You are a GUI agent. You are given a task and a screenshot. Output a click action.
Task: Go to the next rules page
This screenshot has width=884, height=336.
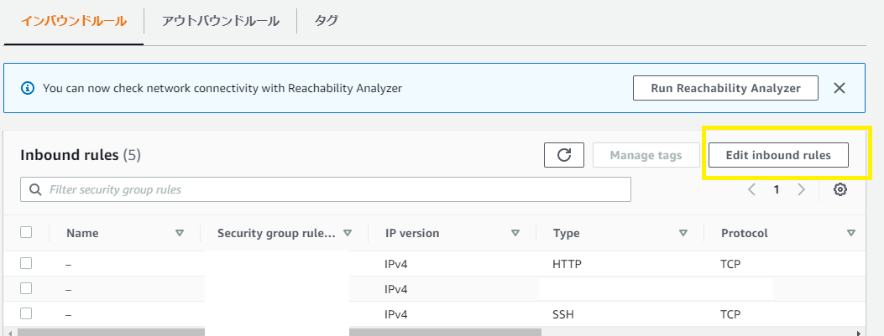pos(801,189)
